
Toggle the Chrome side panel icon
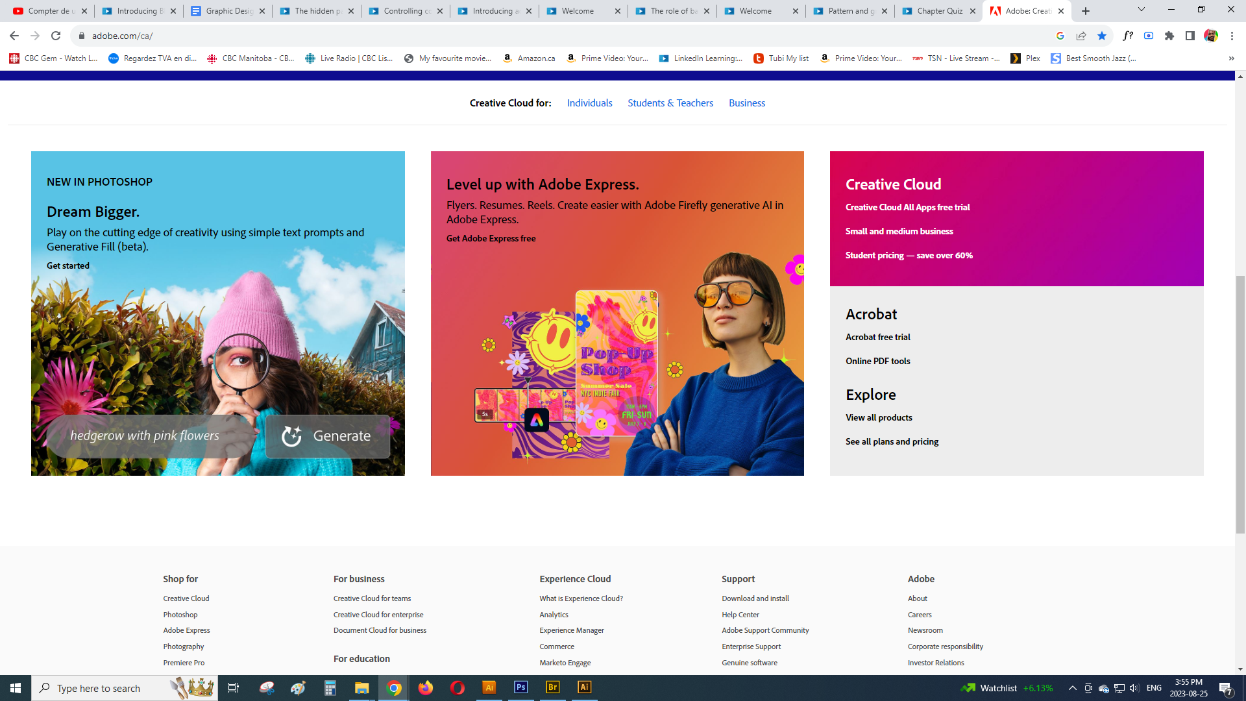coord(1190,36)
